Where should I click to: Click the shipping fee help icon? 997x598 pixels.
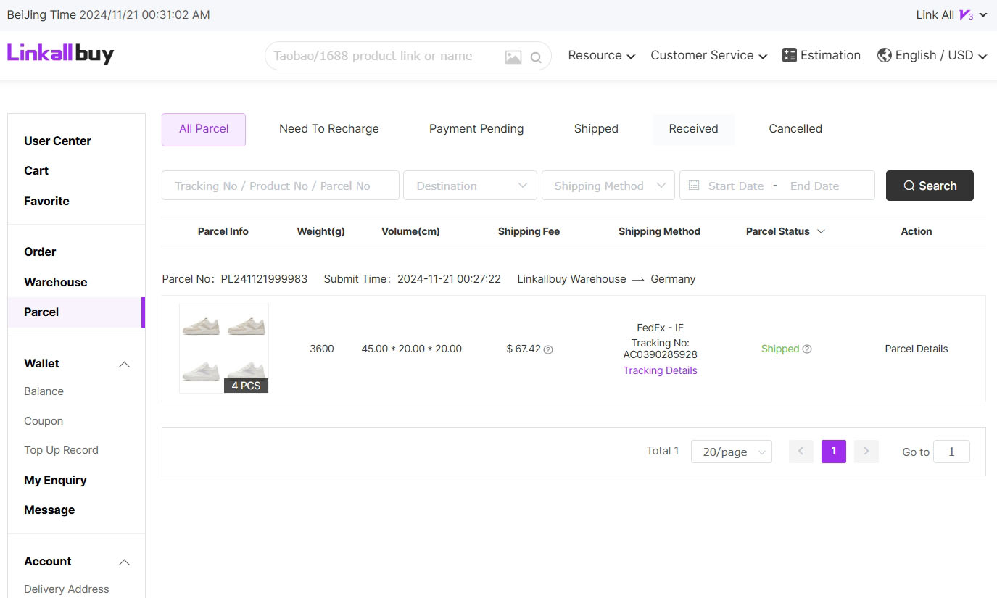coord(548,349)
